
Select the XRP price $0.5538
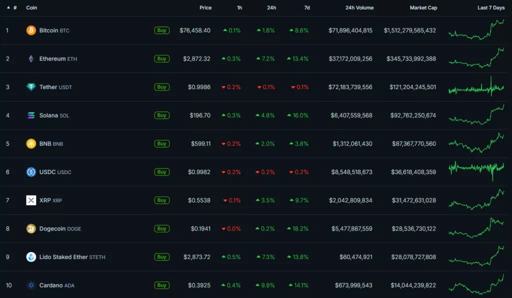[199, 200]
